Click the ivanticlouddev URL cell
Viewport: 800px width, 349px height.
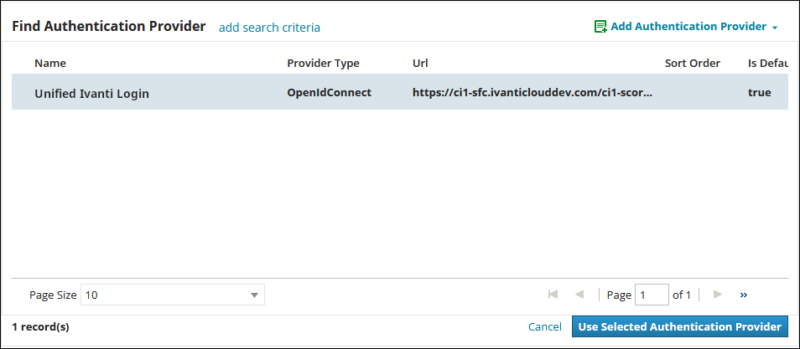(532, 93)
